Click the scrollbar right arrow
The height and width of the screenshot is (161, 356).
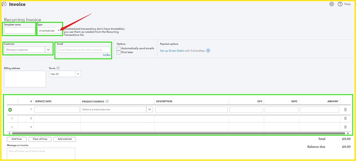point(348,133)
